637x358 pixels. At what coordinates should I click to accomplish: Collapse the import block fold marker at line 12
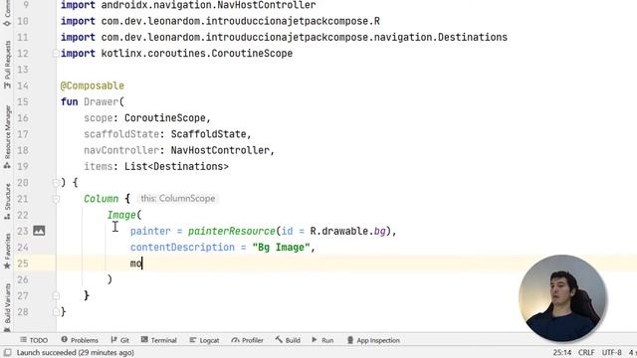(x=56, y=53)
